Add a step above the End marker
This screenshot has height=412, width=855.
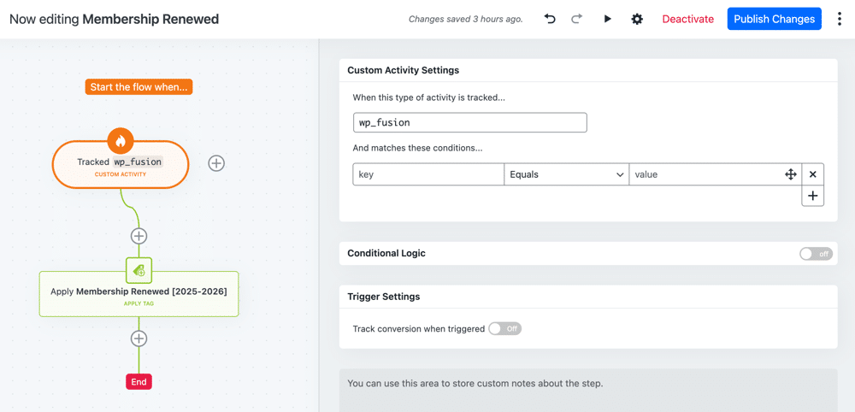point(139,338)
